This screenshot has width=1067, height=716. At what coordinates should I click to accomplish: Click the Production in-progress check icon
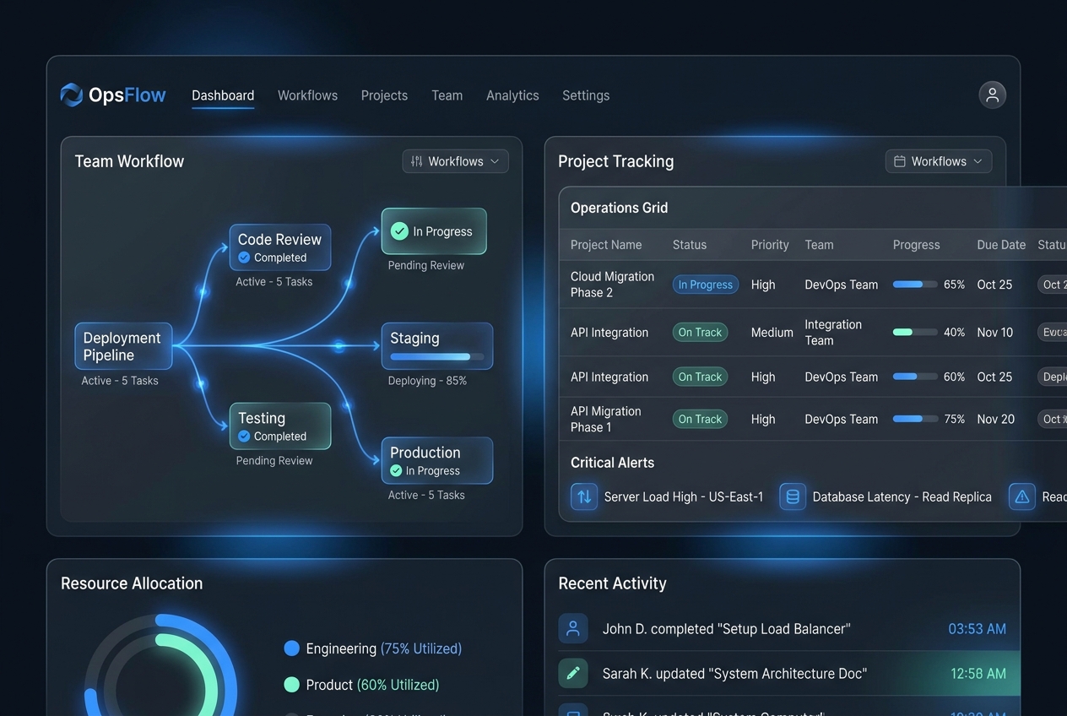[x=396, y=470]
